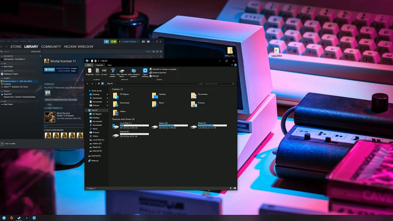This screenshot has height=221, width=393.
Task: Open the Music folder icon
Action: tap(155, 104)
